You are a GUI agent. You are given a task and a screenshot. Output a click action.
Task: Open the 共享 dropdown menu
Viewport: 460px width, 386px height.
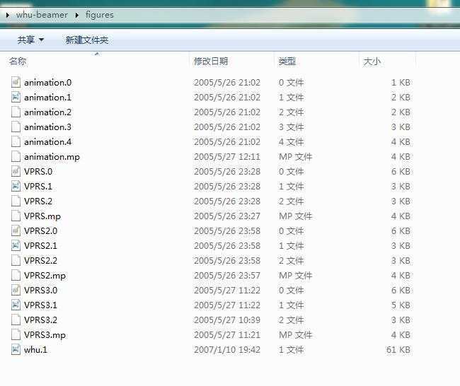(30, 40)
